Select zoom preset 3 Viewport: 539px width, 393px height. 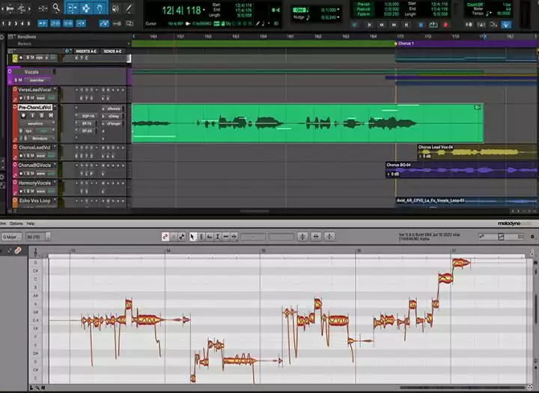click(16, 24)
